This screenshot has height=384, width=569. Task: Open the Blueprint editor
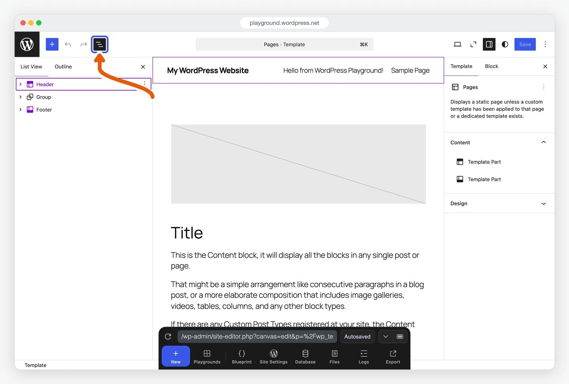[242, 356]
